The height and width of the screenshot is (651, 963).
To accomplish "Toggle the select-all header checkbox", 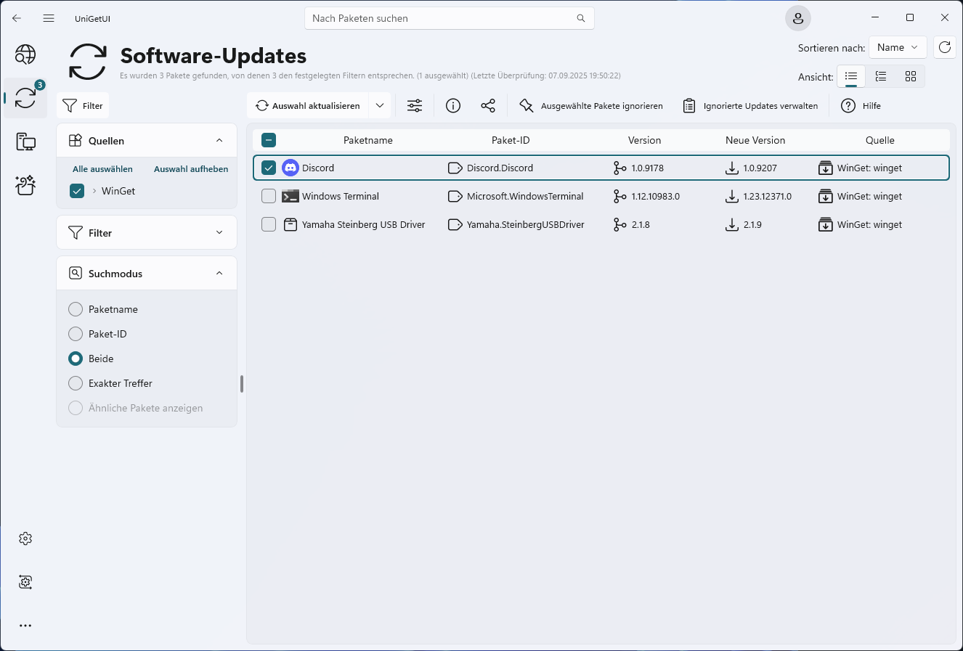I will click(269, 140).
